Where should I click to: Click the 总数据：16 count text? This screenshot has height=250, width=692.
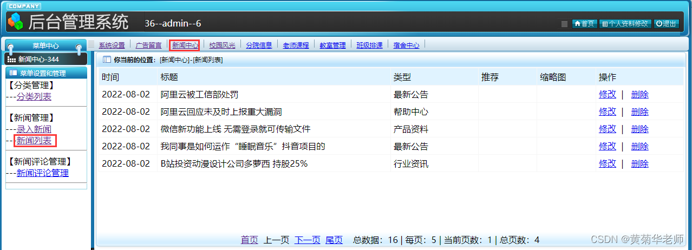375,240
